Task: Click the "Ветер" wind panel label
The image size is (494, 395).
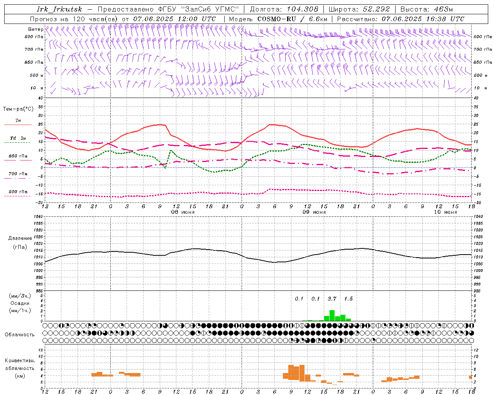Action: click(36, 29)
